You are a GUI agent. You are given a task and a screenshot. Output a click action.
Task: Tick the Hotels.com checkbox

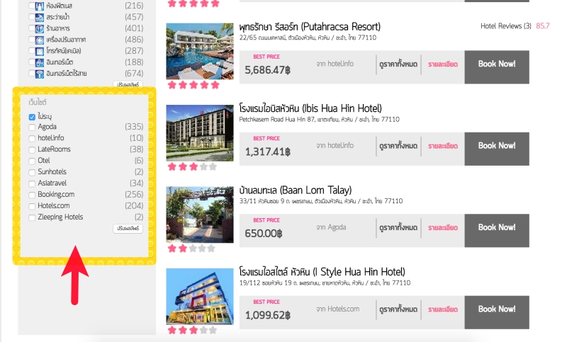pos(32,206)
